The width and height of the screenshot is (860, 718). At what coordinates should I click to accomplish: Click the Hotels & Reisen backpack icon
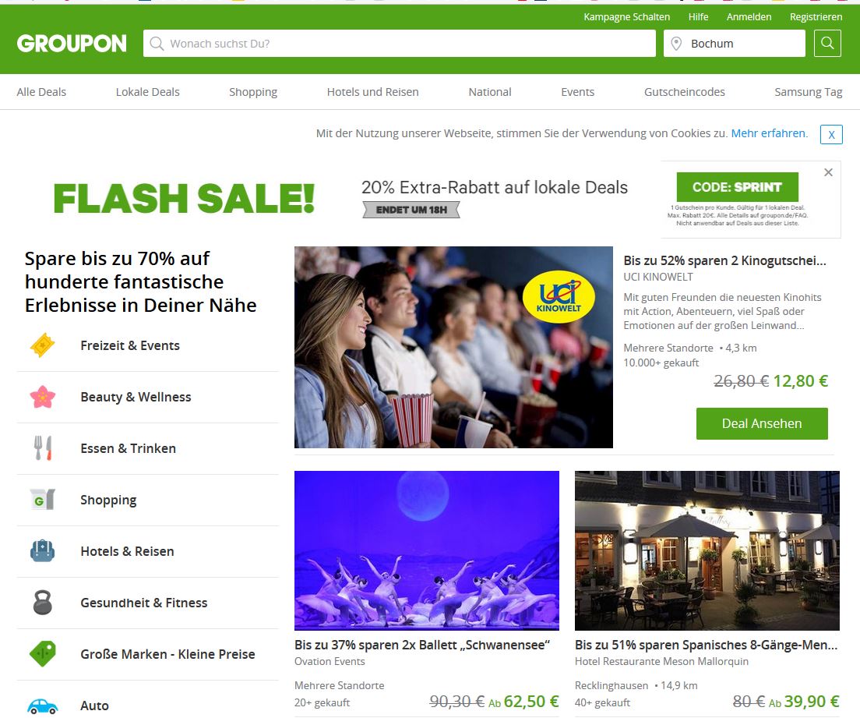point(42,551)
